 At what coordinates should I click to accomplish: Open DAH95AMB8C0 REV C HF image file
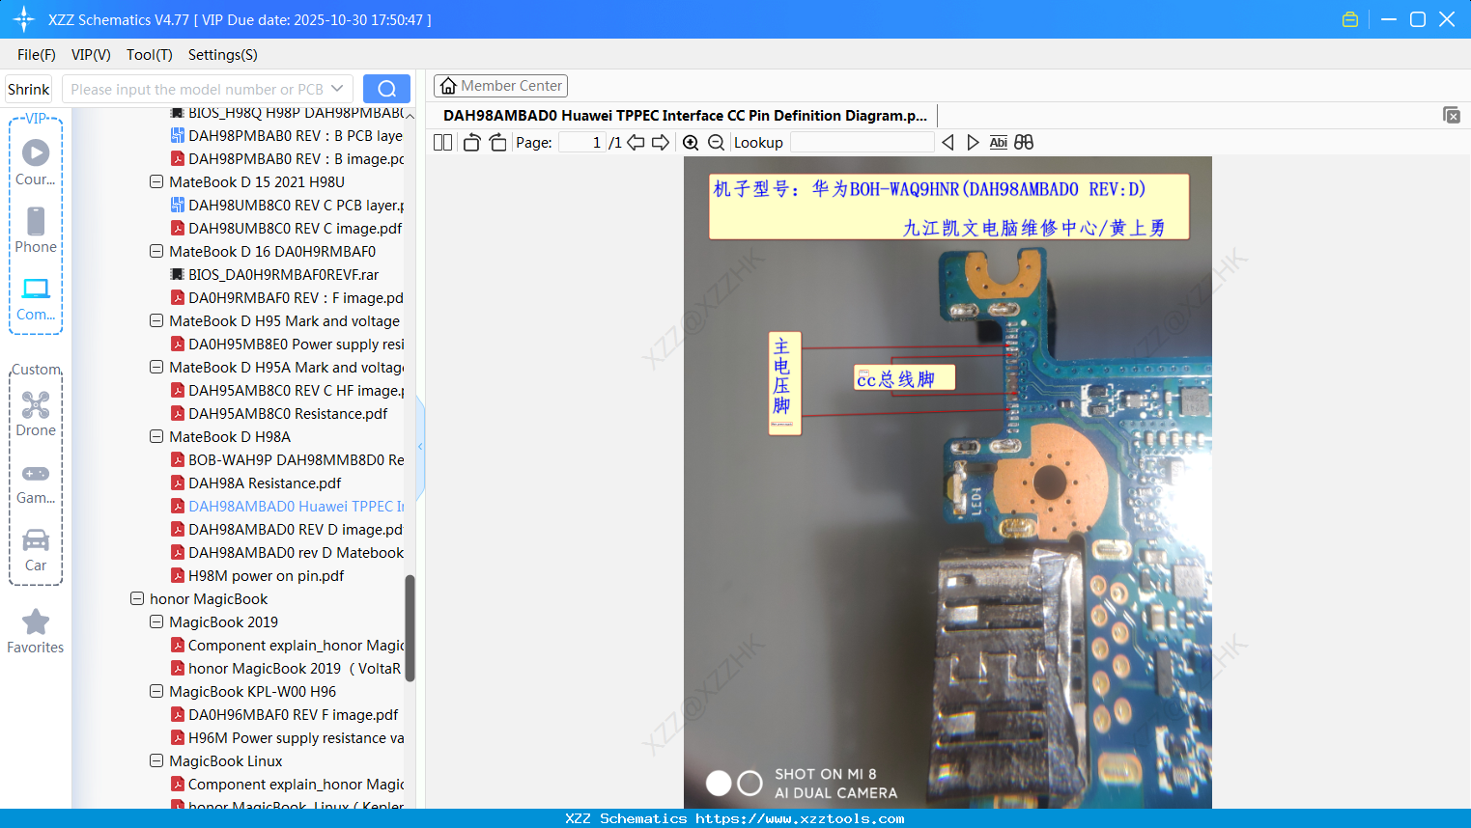tap(287, 390)
